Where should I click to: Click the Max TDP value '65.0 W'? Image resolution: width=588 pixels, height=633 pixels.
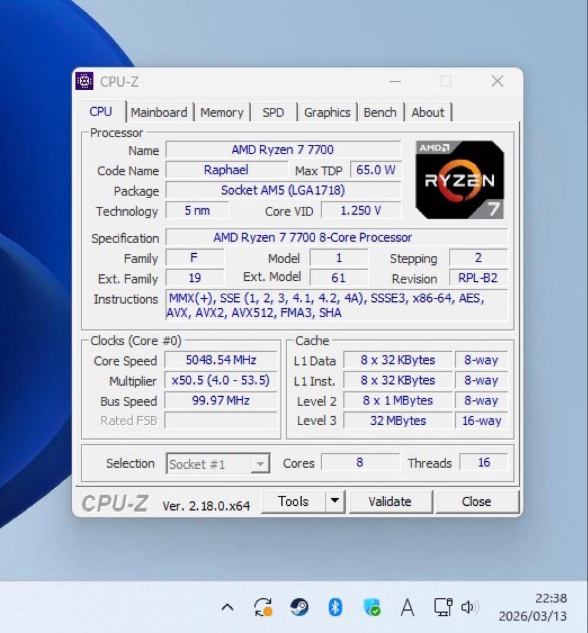376,170
